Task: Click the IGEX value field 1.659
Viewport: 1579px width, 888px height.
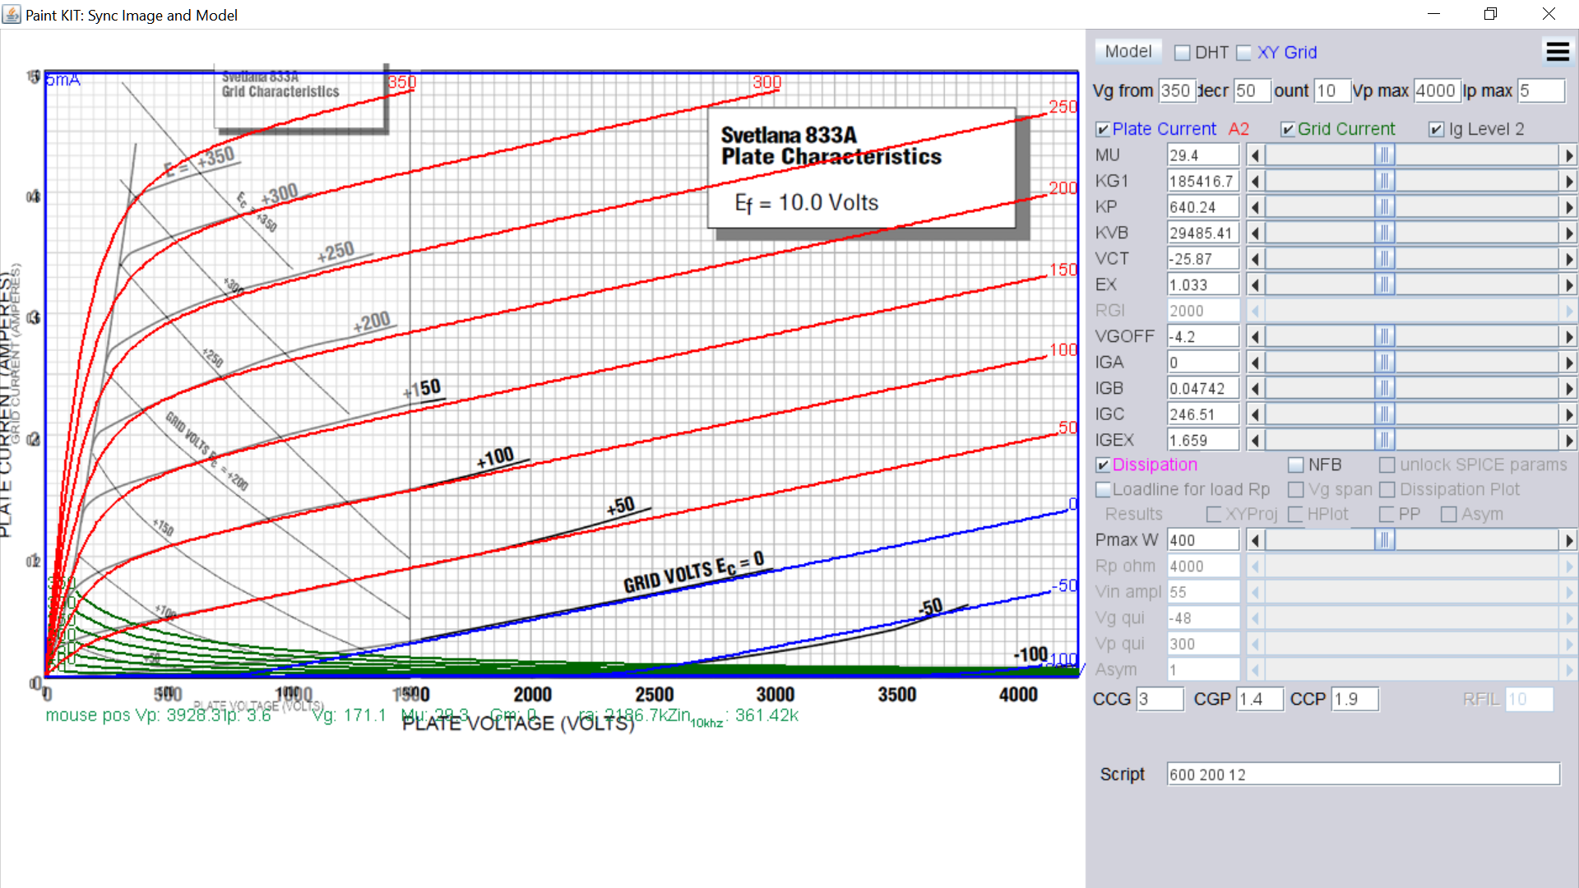Action: (x=1203, y=441)
